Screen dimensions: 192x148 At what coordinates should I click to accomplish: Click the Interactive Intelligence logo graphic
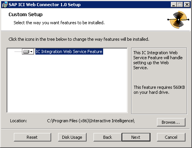point(178,20)
